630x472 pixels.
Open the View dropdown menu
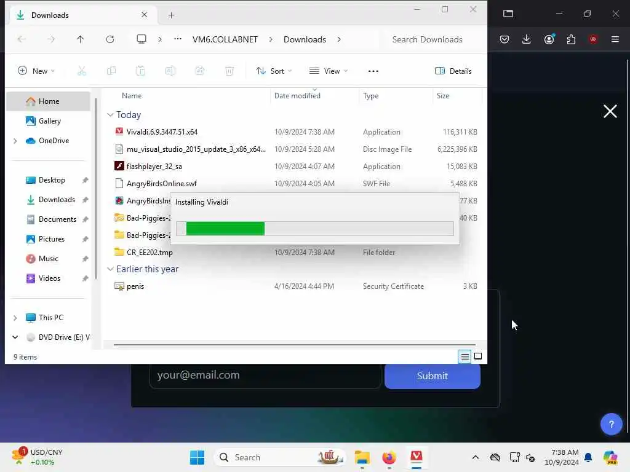point(329,71)
